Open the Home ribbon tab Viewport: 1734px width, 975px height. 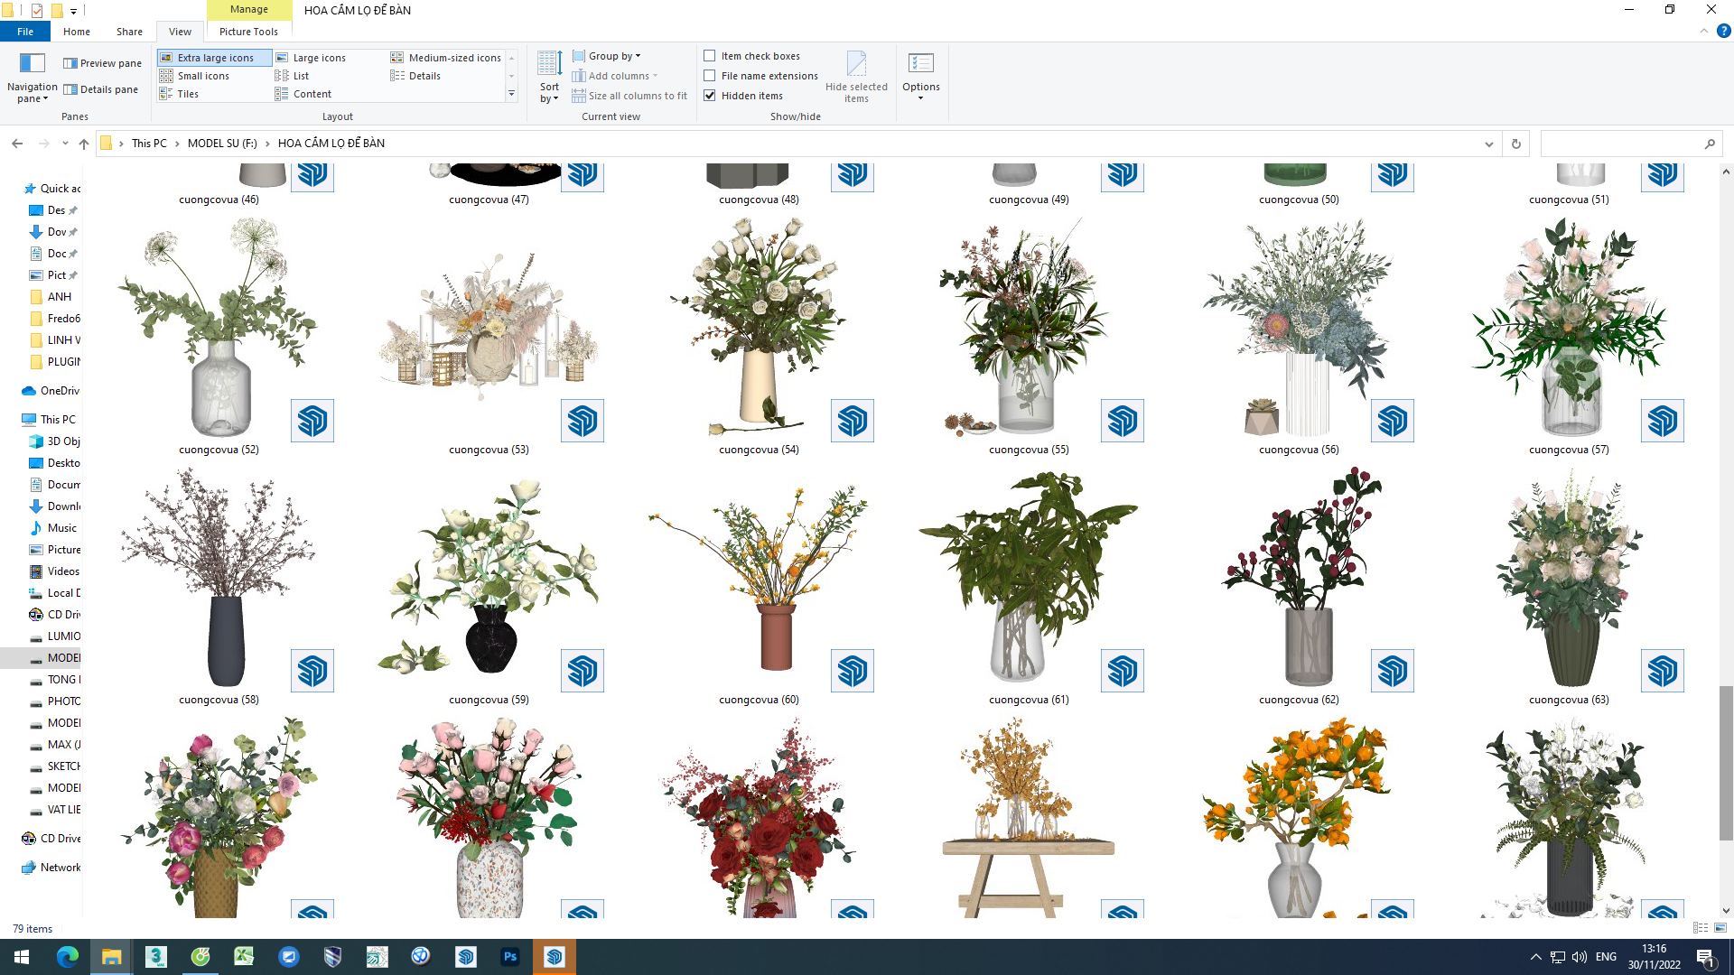click(x=76, y=32)
